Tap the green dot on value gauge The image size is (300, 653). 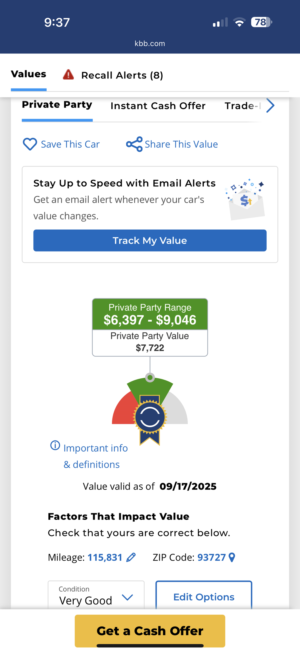click(x=150, y=378)
